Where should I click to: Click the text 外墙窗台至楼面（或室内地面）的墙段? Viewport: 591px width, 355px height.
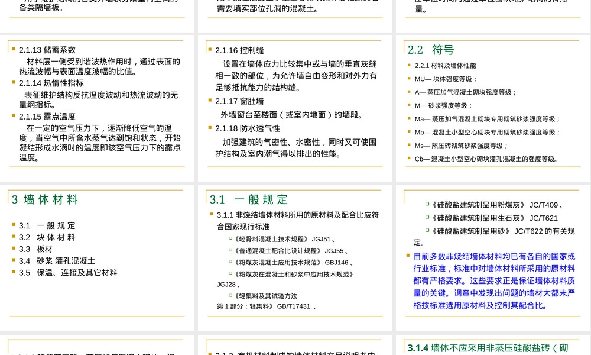[291, 115]
